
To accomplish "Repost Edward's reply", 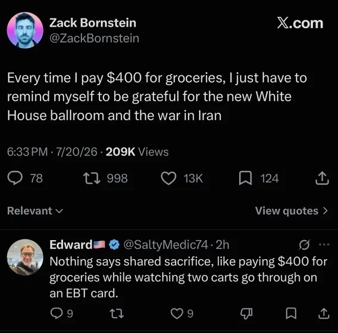I will click(117, 313).
